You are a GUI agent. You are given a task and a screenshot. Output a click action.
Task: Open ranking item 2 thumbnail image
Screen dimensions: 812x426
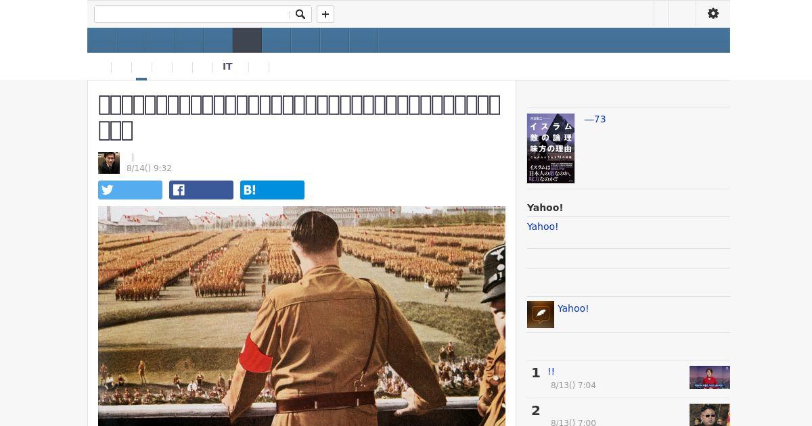[709, 415]
